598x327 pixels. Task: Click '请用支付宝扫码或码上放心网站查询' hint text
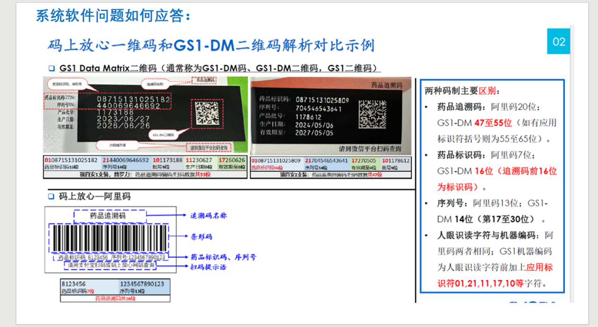[x=110, y=265]
